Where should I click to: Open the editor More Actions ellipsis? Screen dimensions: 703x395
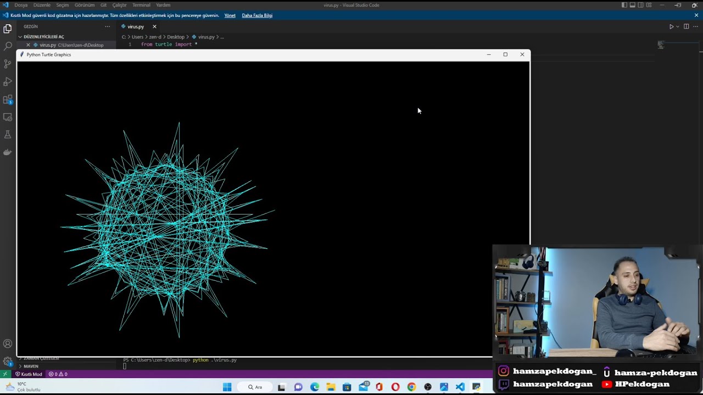point(695,26)
